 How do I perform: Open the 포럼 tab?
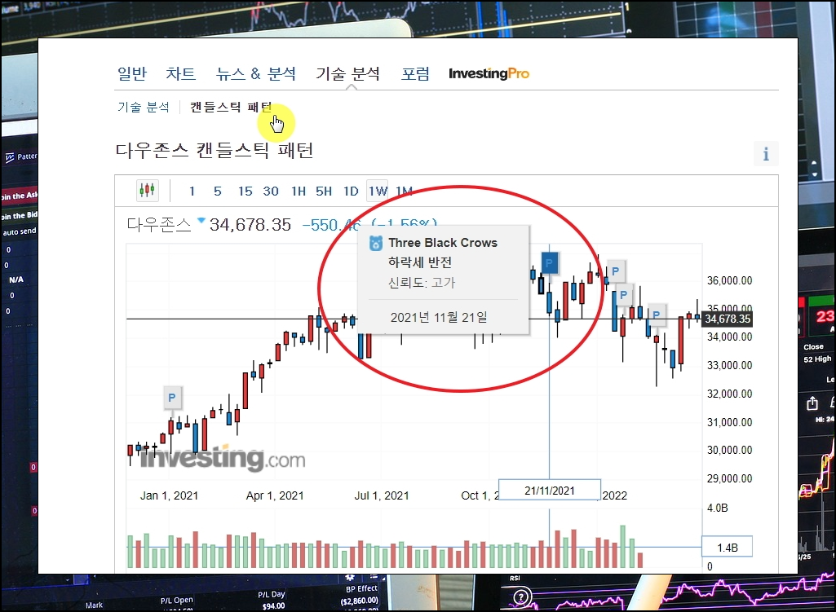coord(415,73)
